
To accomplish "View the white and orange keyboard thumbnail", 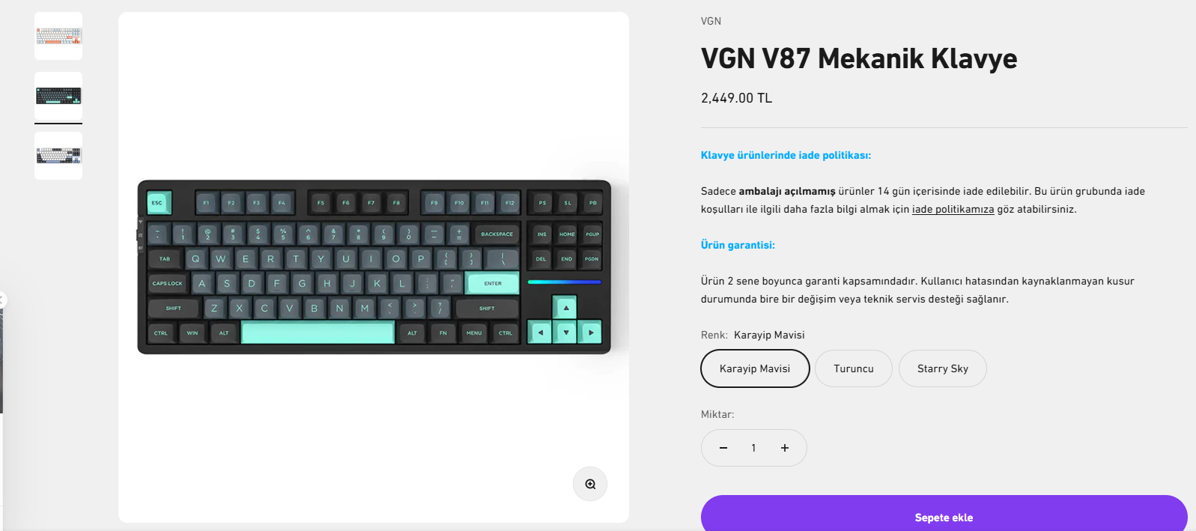I will point(58,36).
